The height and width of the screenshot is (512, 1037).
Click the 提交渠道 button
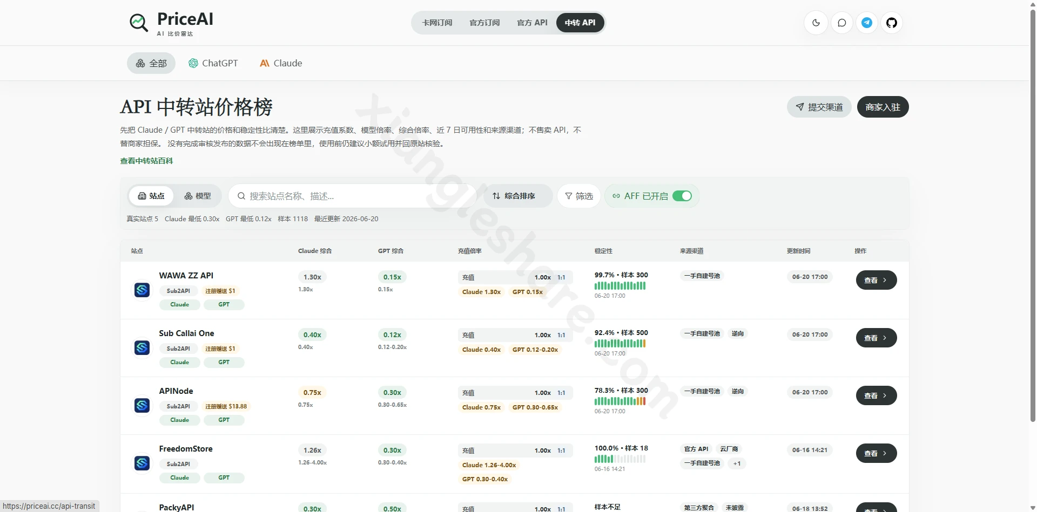coord(819,107)
